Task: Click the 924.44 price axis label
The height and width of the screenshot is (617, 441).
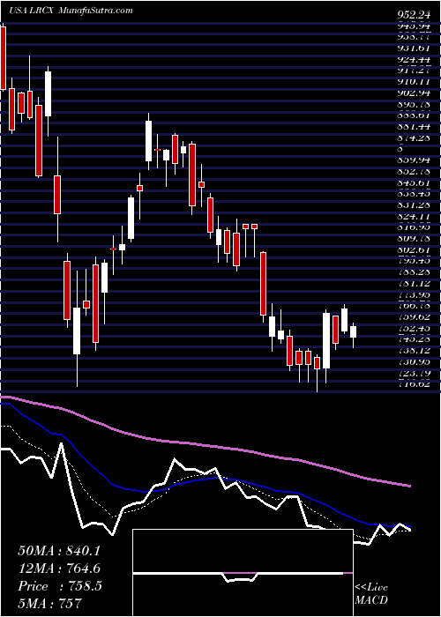Action: [412, 60]
